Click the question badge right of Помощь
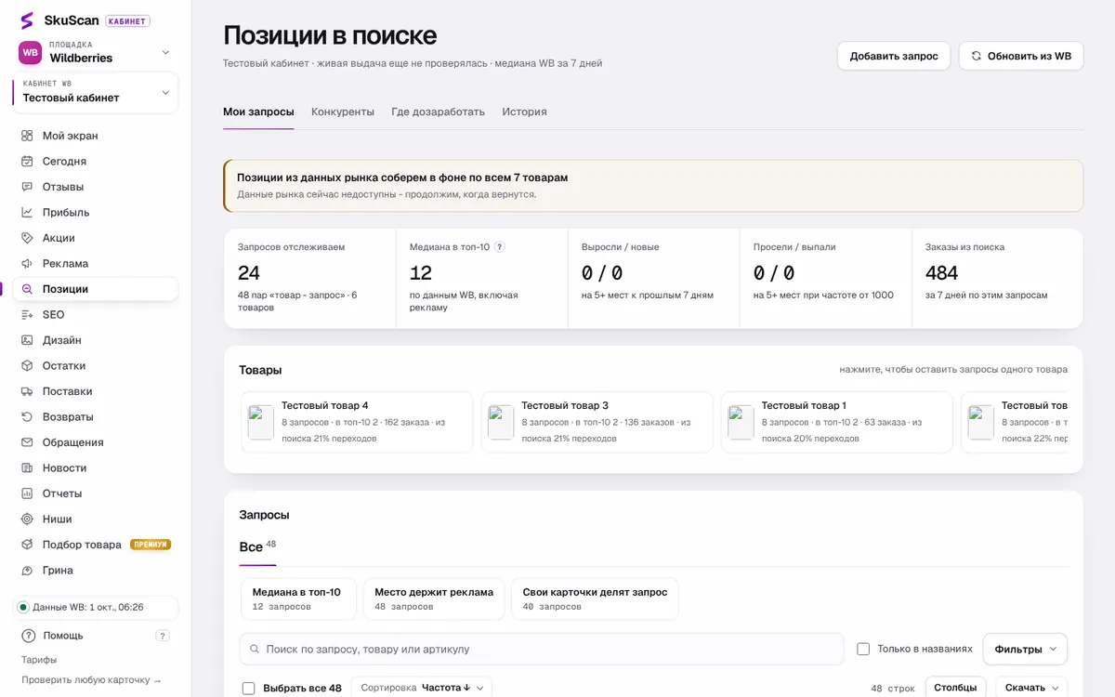Viewport: 1115px width, 697px height. (163, 636)
